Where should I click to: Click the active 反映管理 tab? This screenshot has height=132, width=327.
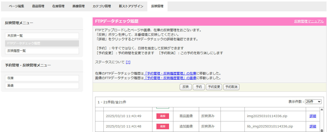tap(157, 6)
